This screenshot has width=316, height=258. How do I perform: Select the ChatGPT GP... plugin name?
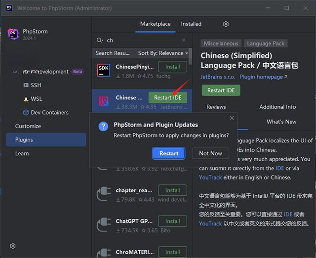[x=134, y=221]
